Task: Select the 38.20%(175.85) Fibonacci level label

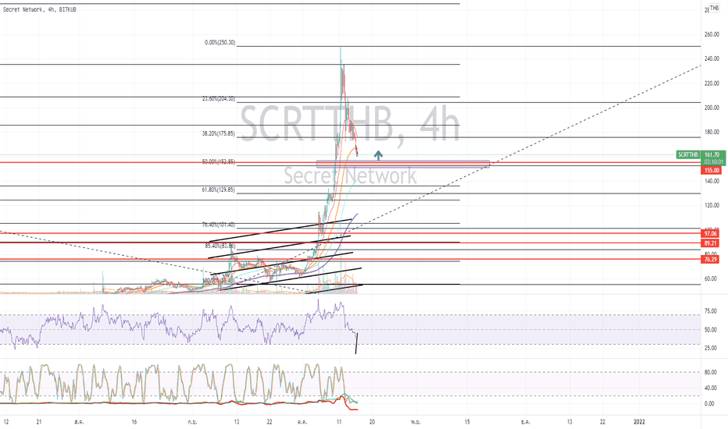Action: [219, 133]
